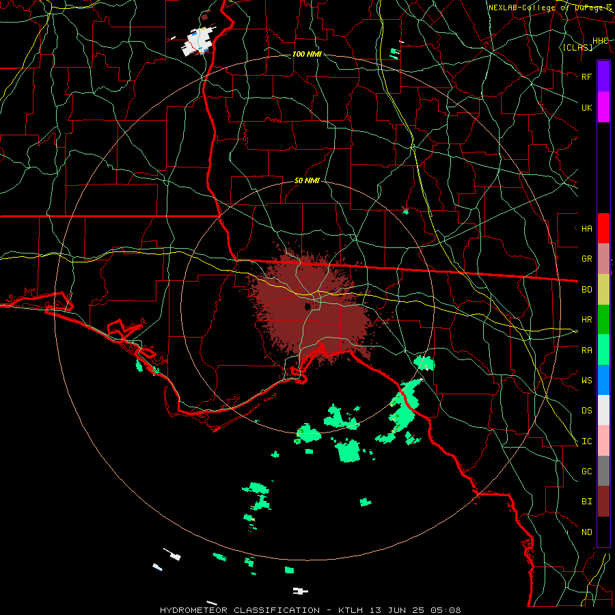Click the BD legend label
Screen dimensions: 615x615
pos(586,290)
